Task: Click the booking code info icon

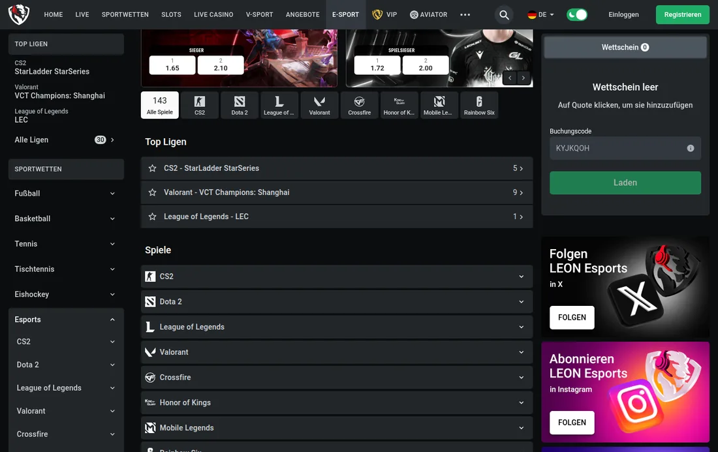Action: tap(691, 148)
